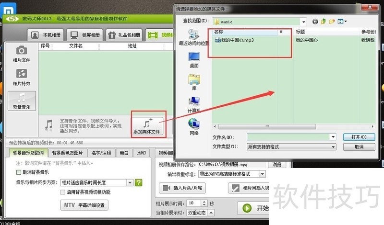Go to 桌面 in file dialog sidebar

click(194, 60)
